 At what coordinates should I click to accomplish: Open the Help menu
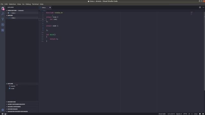[x=42, y=4]
